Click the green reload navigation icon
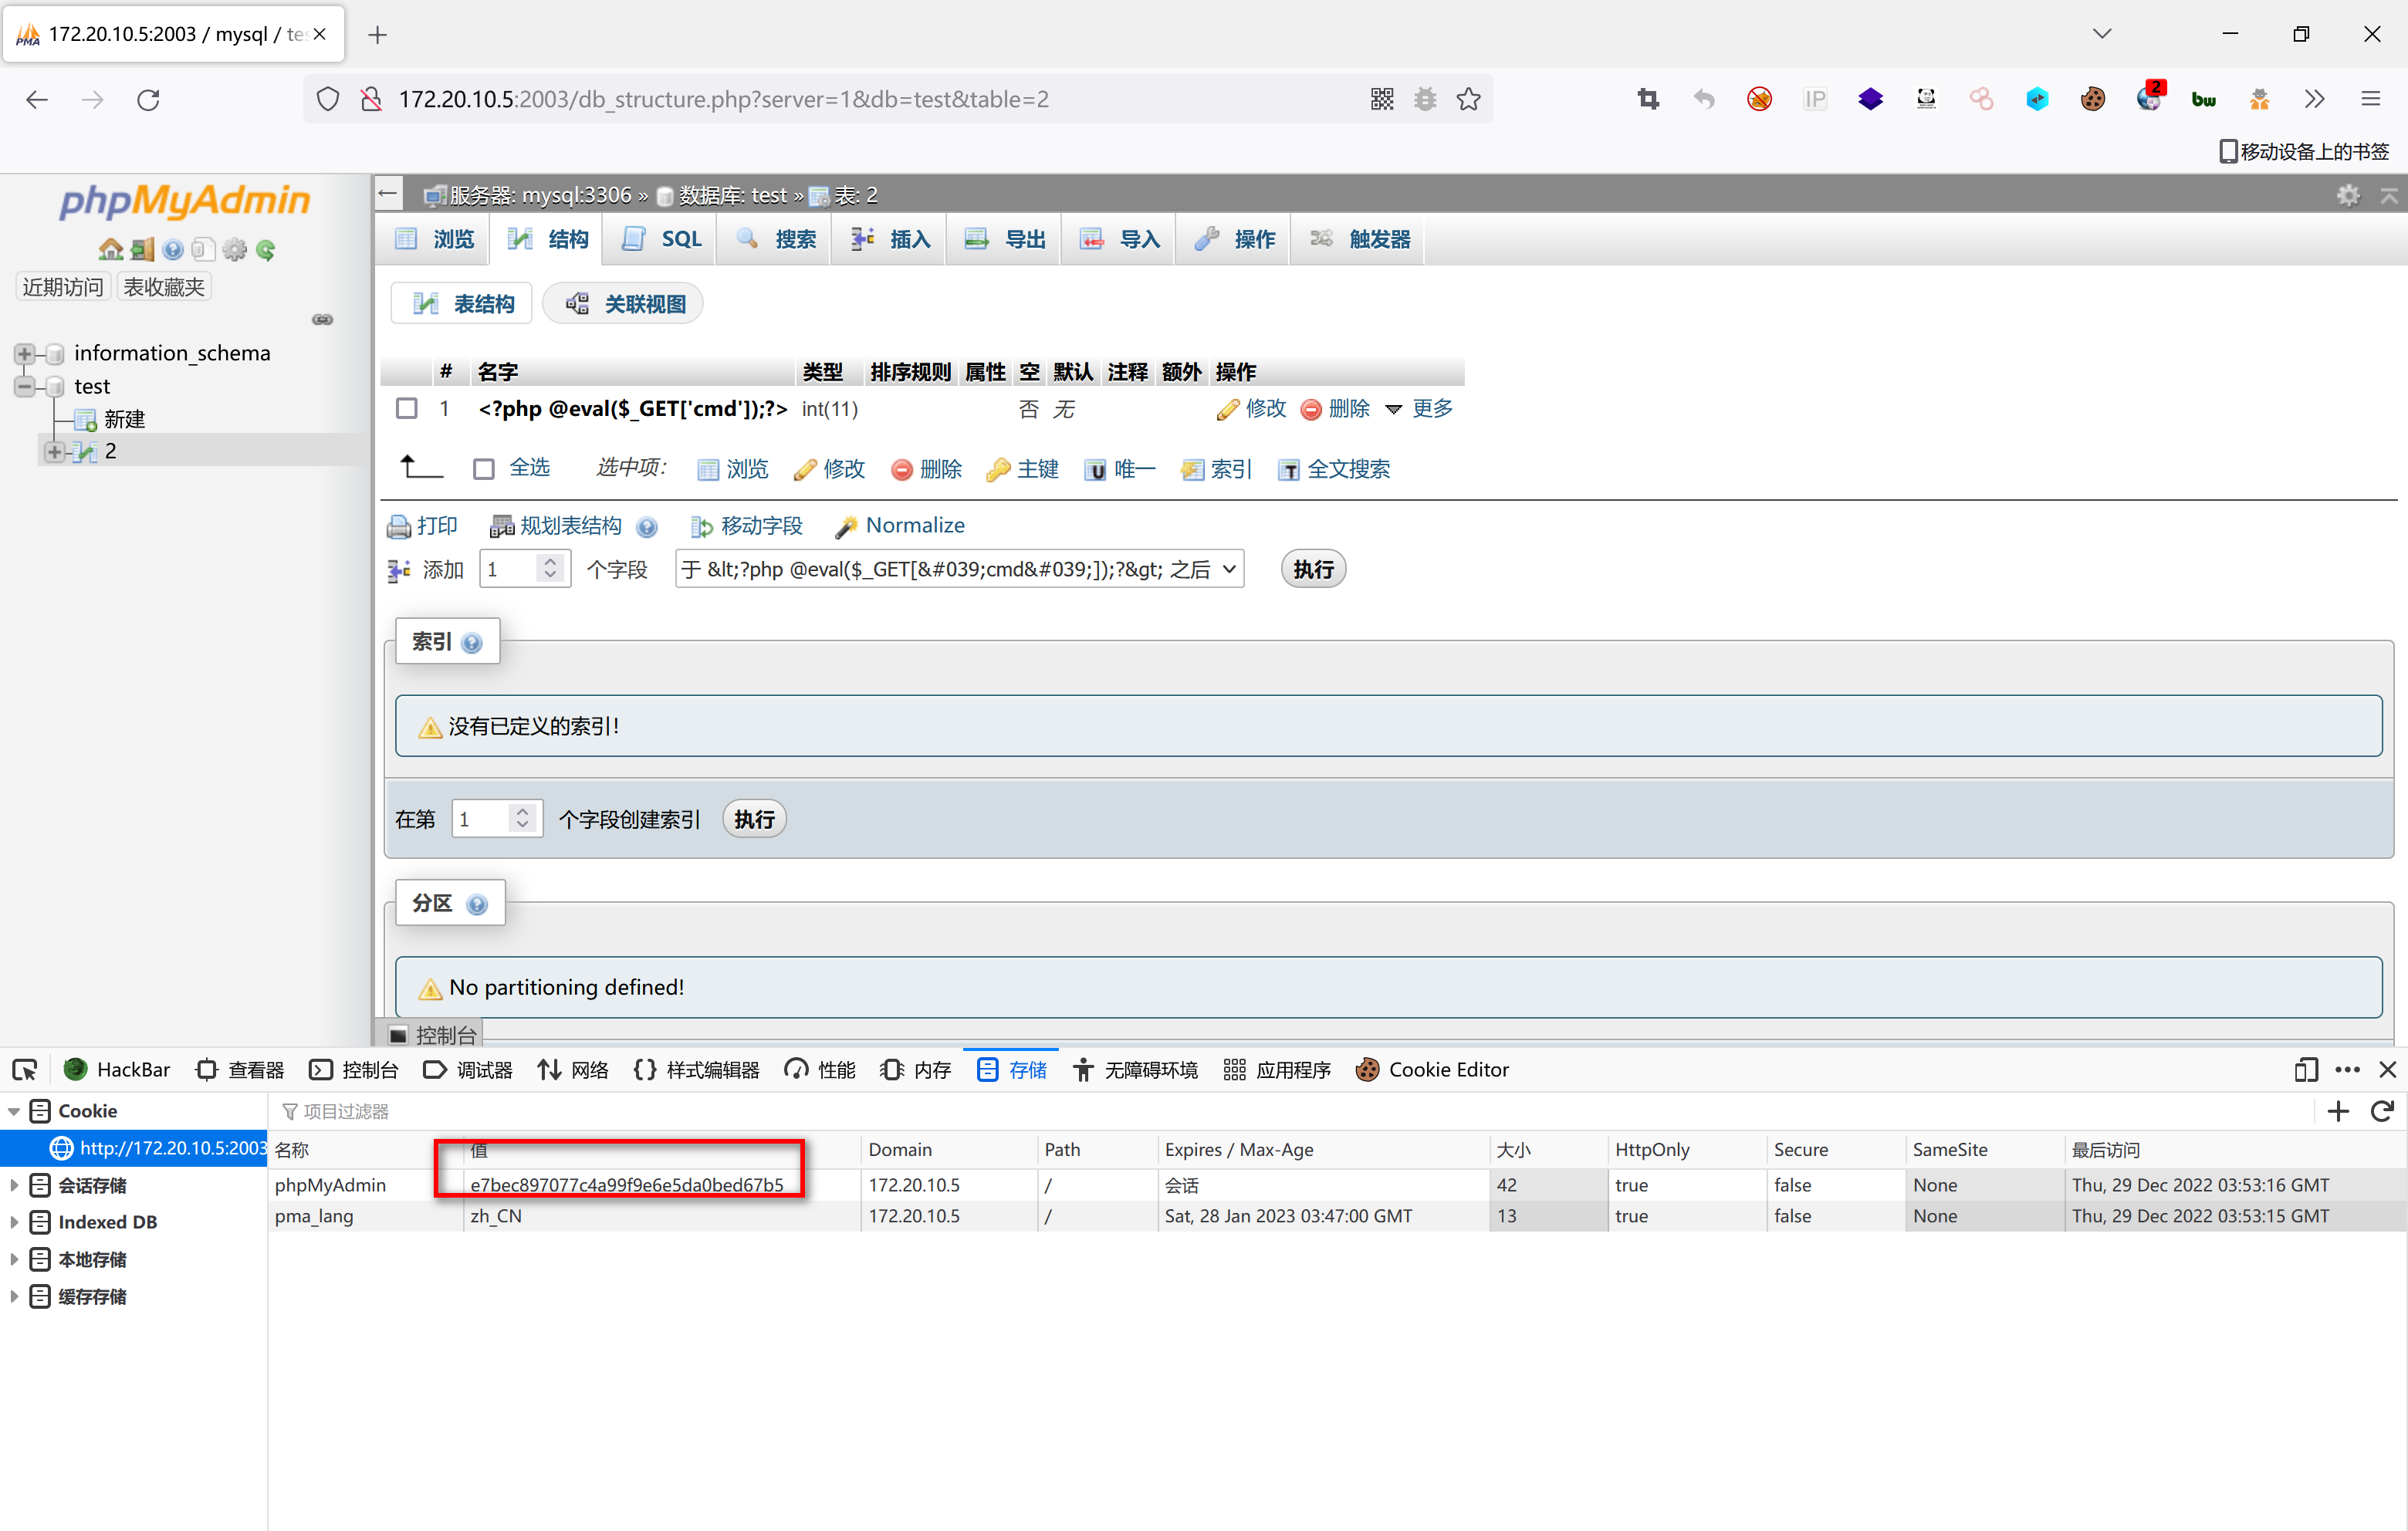This screenshot has width=2408, height=1531. [266, 250]
